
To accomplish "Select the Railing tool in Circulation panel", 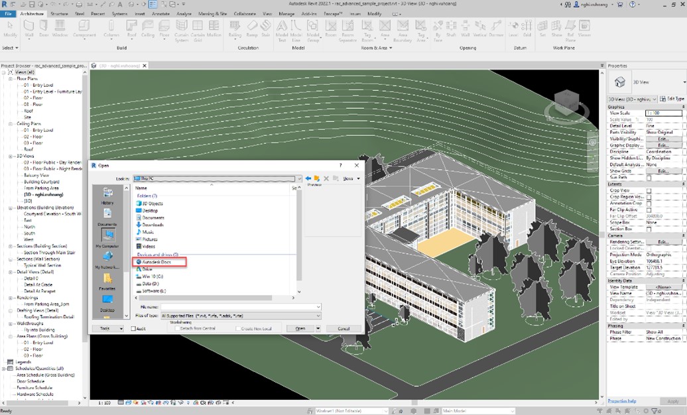I will (x=235, y=29).
